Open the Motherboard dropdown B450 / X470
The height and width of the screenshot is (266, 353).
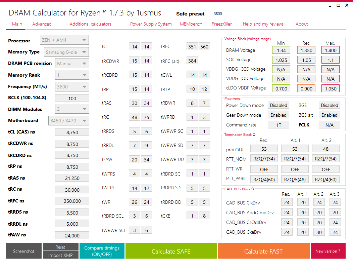tap(69, 120)
